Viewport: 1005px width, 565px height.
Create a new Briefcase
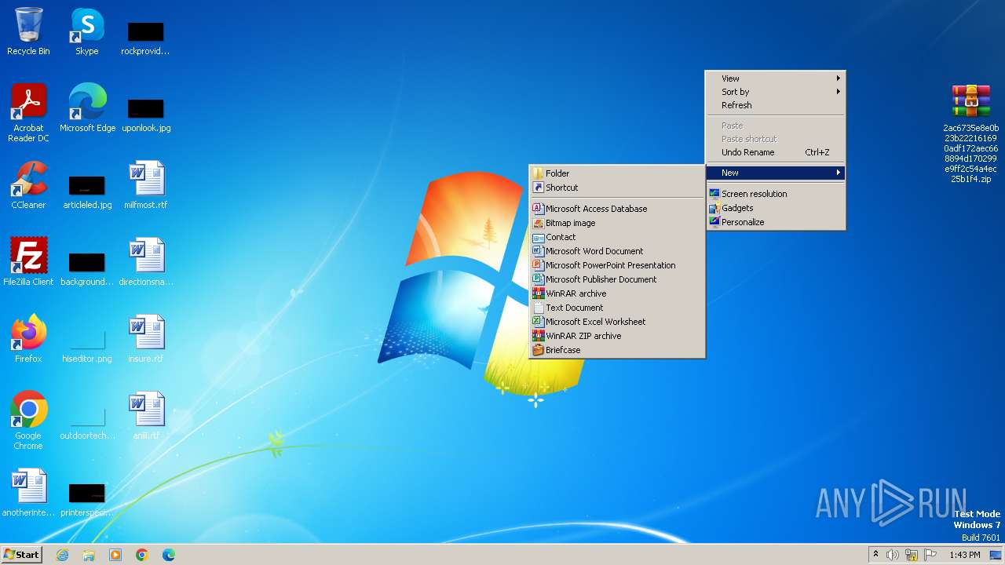point(617,350)
